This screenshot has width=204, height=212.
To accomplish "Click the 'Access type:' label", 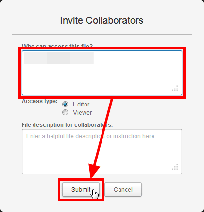I will [40, 101].
